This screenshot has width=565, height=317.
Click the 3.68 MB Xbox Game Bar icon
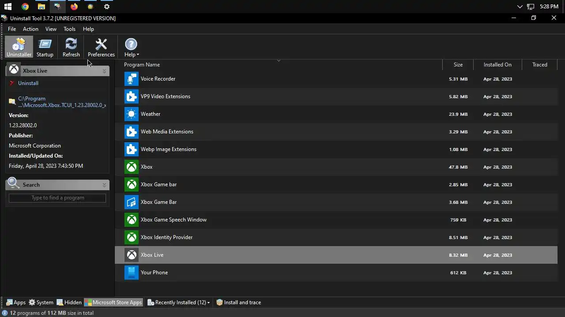point(132,202)
